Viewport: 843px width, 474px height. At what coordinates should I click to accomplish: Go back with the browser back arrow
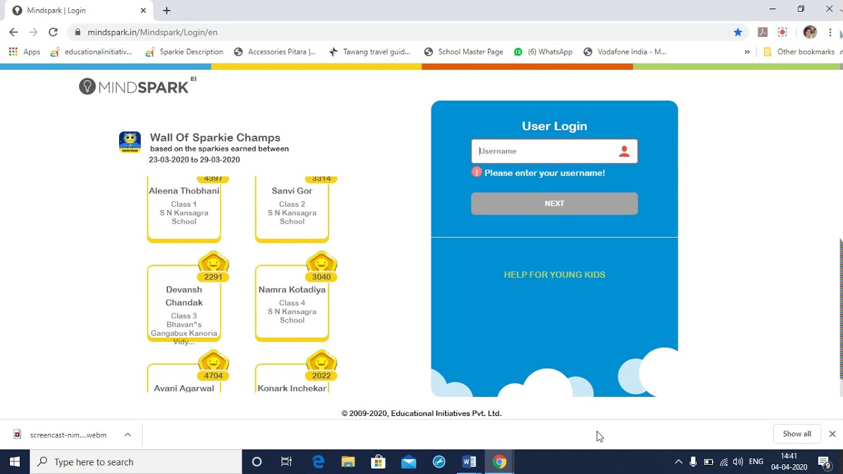[13, 32]
